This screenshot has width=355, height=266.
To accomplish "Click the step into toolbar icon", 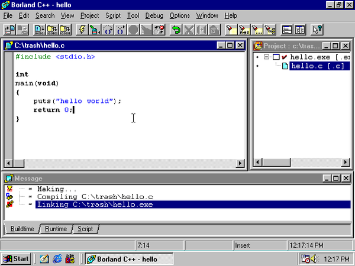I will [x=121, y=30].
